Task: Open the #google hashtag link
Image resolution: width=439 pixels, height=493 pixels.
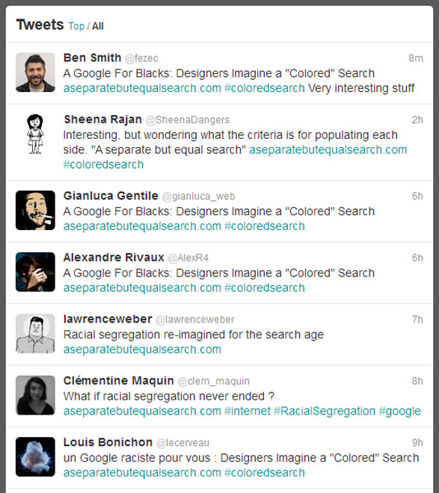Action: pyautogui.click(x=400, y=411)
